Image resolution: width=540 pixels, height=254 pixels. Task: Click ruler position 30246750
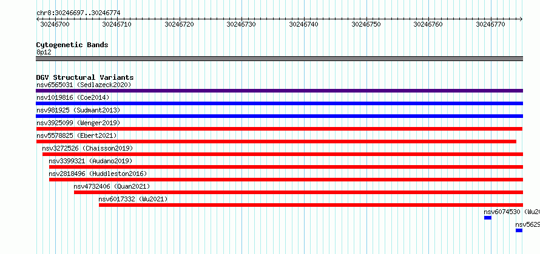[x=366, y=24]
